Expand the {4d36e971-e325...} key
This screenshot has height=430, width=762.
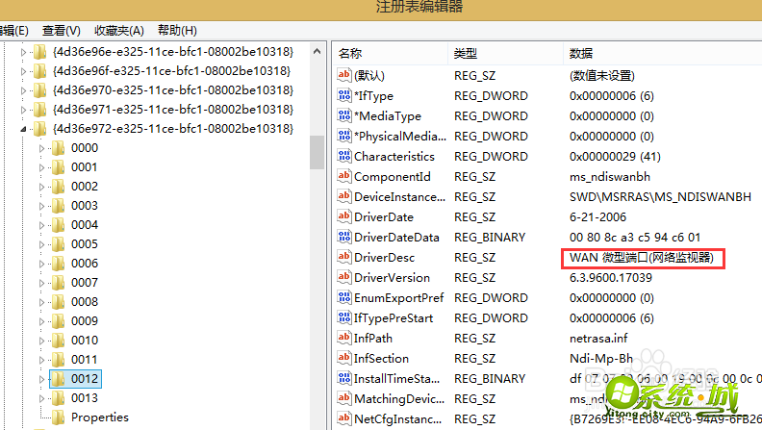pyautogui.click(x=23, y=110)
